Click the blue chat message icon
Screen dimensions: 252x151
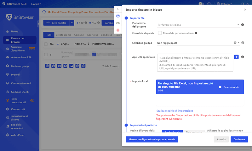tap(118, 16)
